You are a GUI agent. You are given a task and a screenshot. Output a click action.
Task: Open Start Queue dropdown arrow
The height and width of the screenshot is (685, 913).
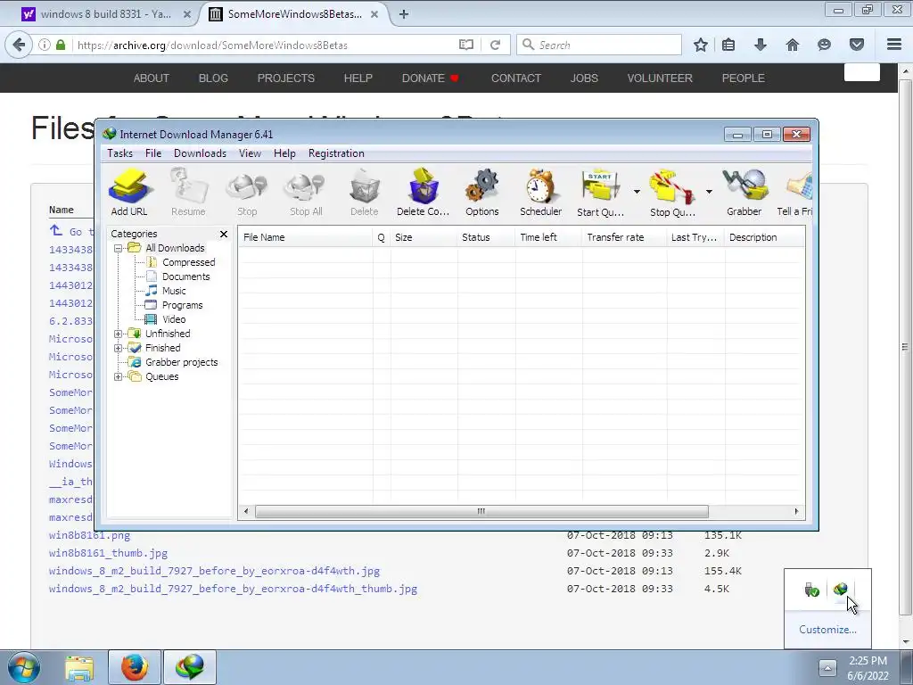pos(637,192)
